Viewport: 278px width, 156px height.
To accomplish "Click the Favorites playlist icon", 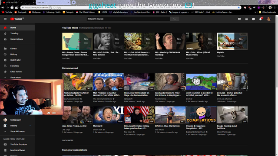I will click(5, 66).
